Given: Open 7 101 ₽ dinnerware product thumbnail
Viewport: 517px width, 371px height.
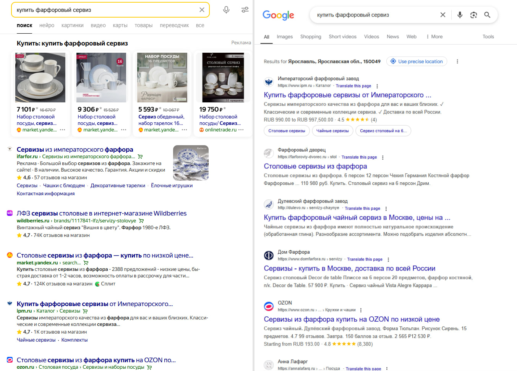Looking at the screenshot, I should click(x=40, y=78).
